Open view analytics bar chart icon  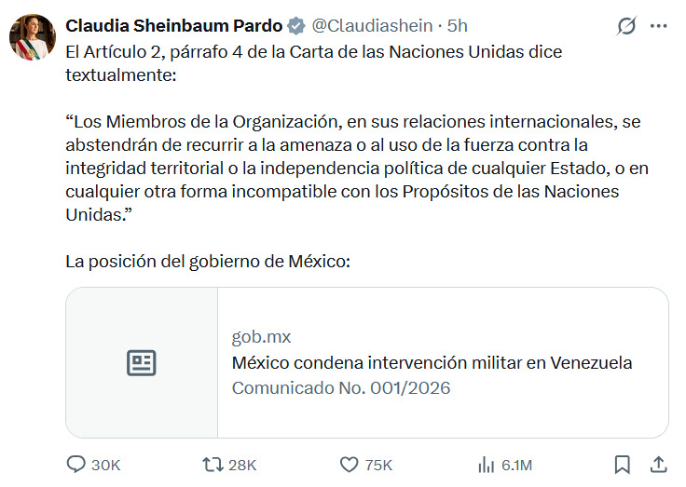coord(486,464)
